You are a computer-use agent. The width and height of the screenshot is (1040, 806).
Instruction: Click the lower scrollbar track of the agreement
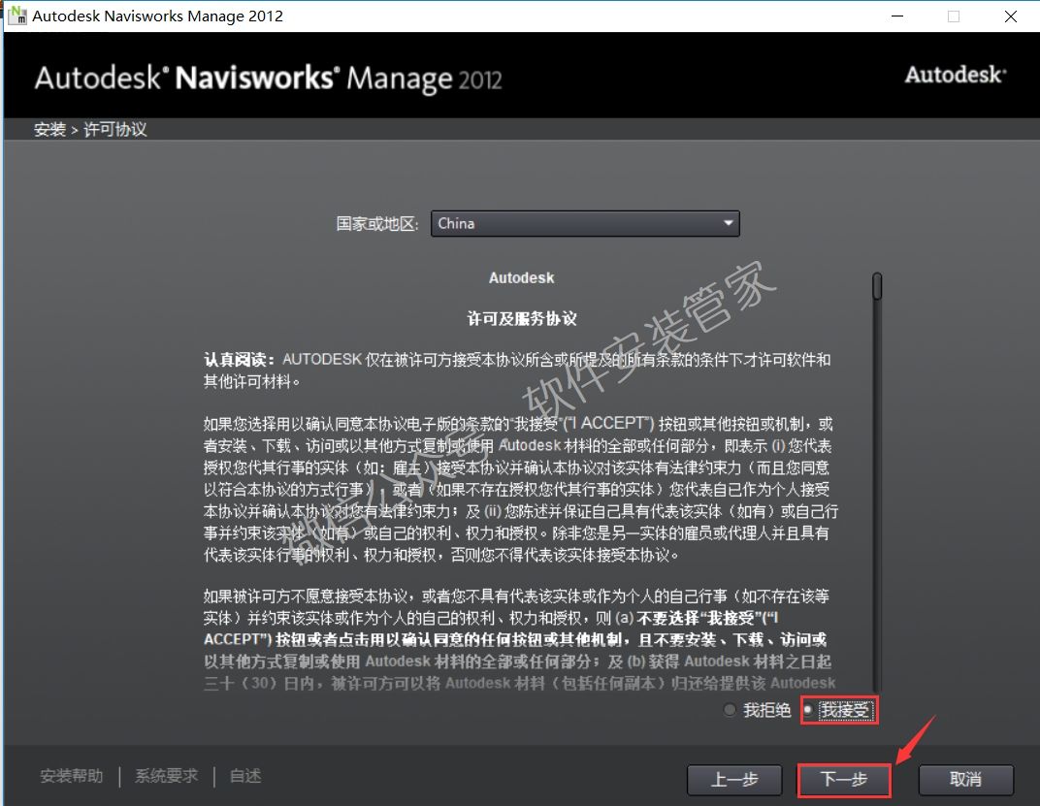click(877, 533)
